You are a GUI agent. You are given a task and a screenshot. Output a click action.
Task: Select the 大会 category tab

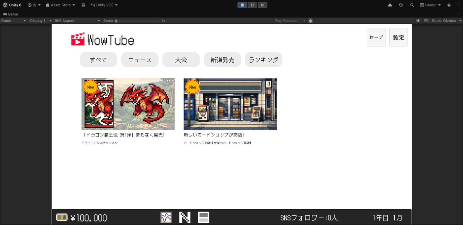coord(181,60)
